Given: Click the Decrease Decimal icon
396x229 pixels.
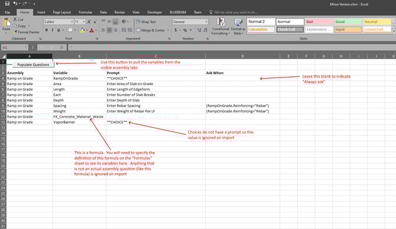Looking at the screenshot, I should (x=205, y=30).
